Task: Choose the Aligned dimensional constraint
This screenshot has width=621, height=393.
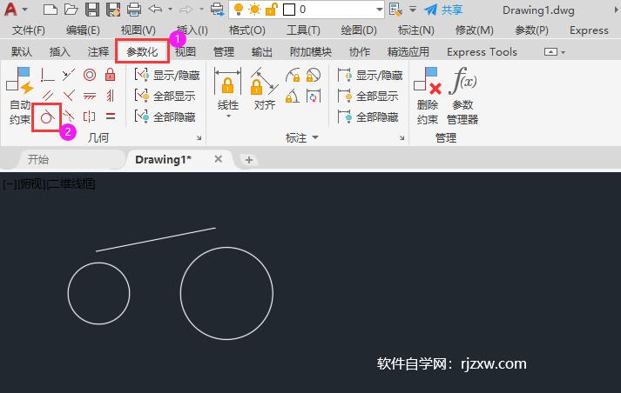Action: 264,89
